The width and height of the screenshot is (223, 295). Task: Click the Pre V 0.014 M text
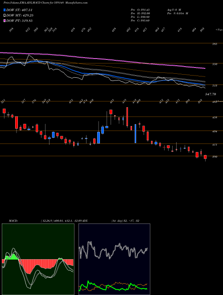coord(178,13)
